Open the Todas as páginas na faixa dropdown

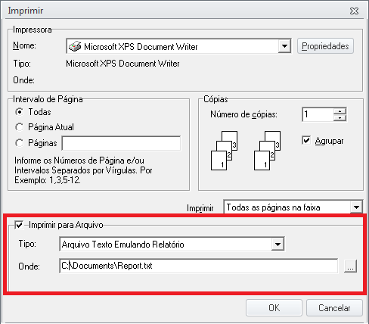[x=356, y=207]
